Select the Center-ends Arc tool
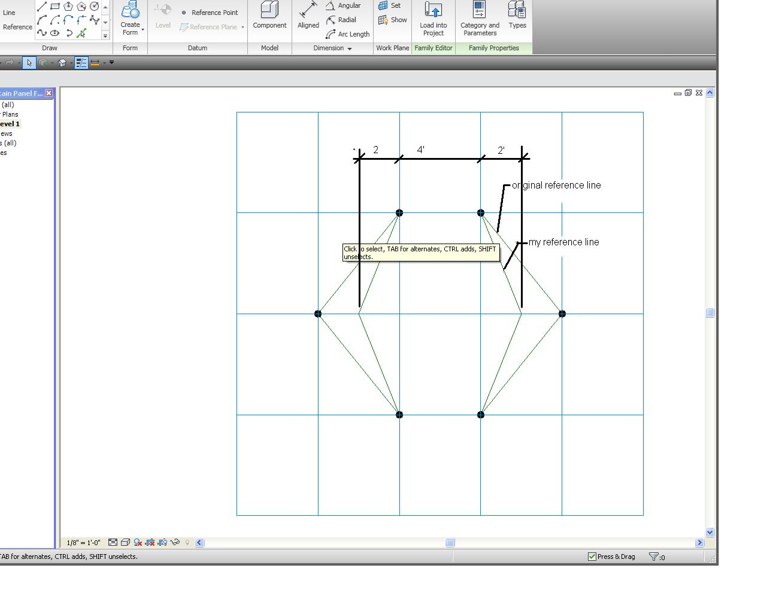The image size is (767, 599). 55,20
